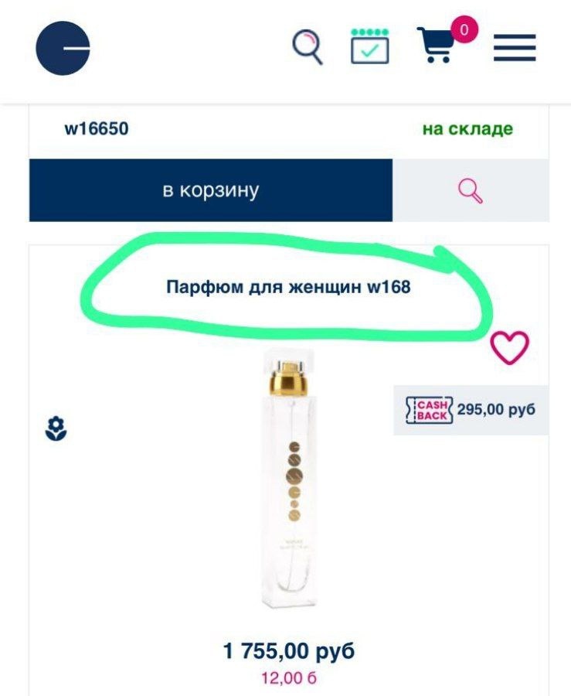Add perfume w168 to favorites heart
The width and height of the screenshot is (571, 696).
click(x=509, y=347)
